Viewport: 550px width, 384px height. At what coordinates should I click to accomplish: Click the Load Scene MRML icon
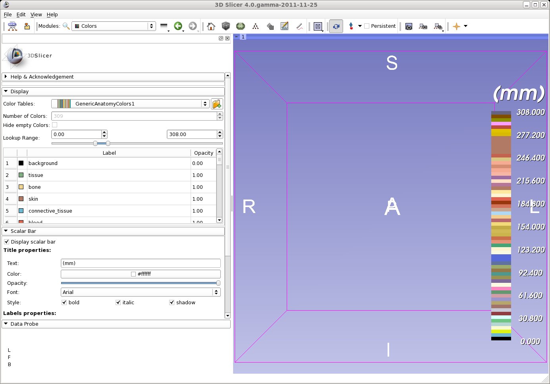(12, 26)
